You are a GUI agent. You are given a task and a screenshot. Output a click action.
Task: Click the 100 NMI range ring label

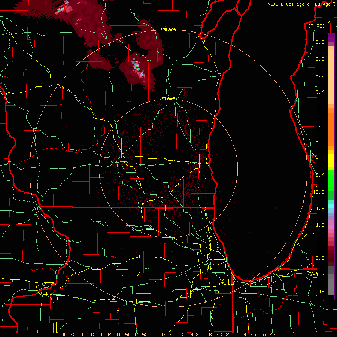(168, 30)
